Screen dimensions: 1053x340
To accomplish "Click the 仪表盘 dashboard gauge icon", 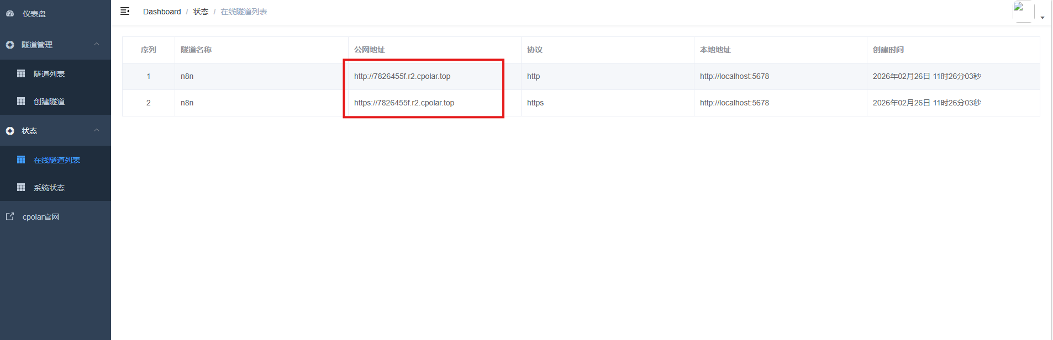I will pyautogui.click(x=10, y=13).
